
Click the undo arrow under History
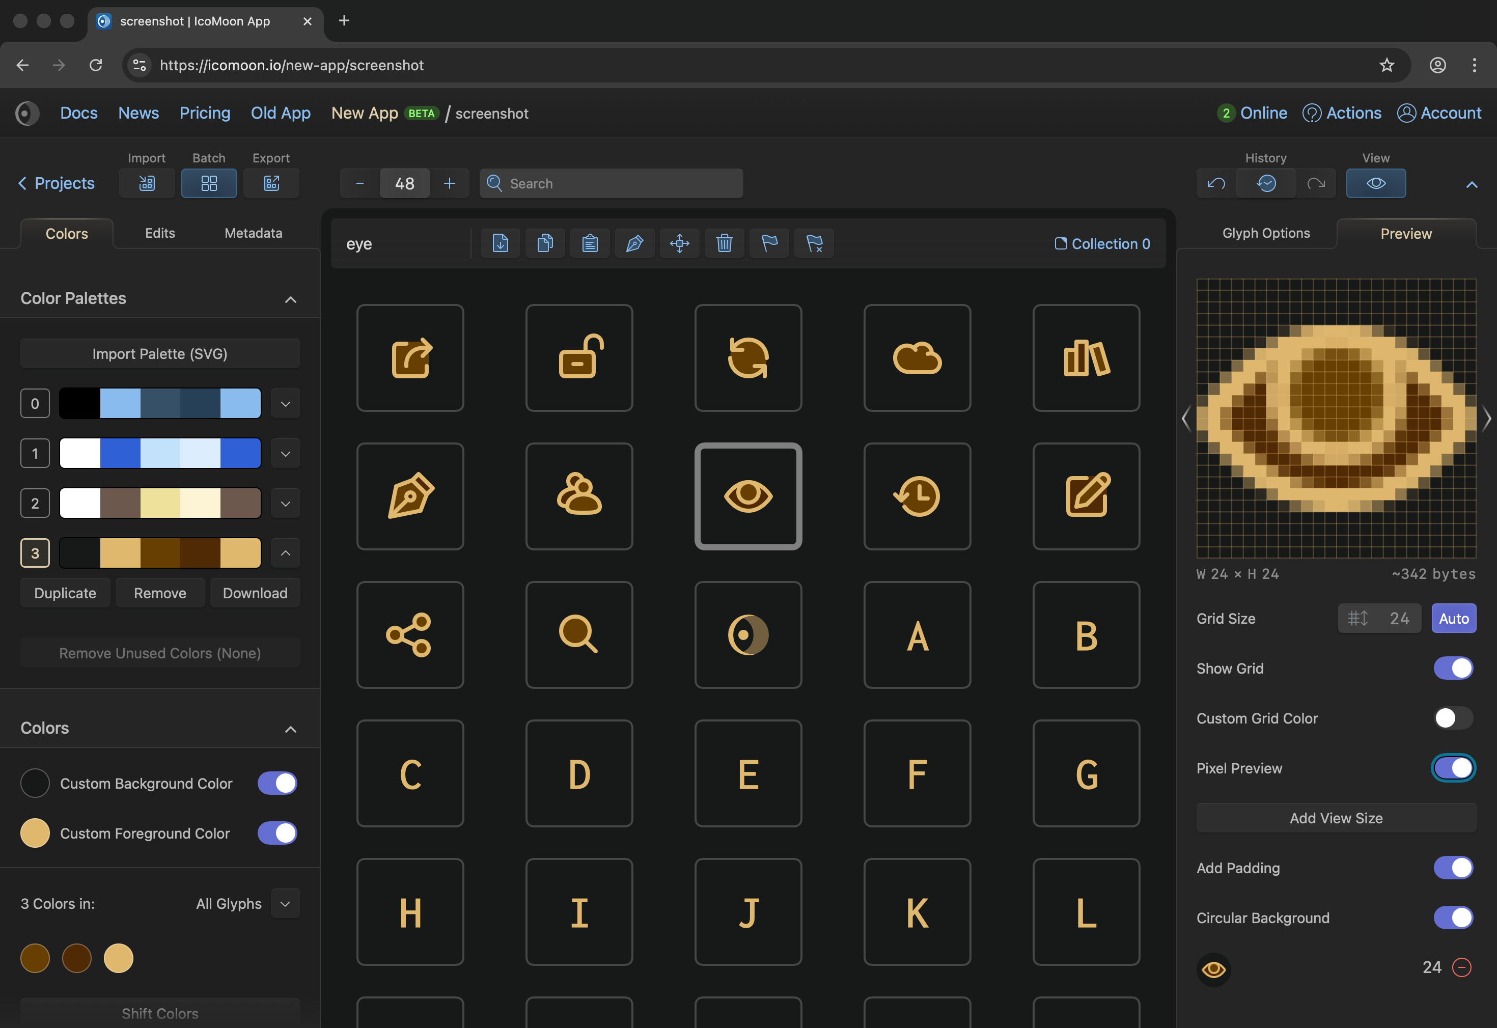tap(1215, 183)
